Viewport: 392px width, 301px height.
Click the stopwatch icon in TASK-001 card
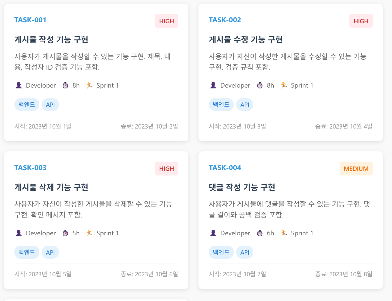pyautogui.click(x=65, y=85)
